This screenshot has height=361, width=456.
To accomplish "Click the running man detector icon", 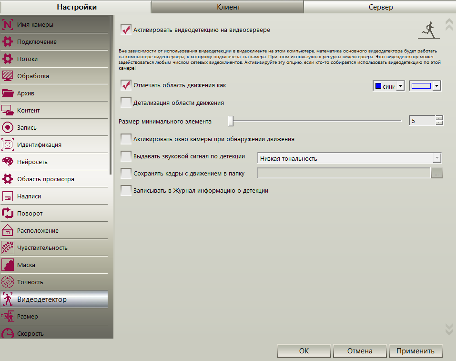I will (x=429, y=30).
